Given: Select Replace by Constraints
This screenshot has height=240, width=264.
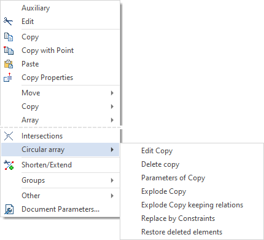Looking at the screenshot, I should 178,218.
